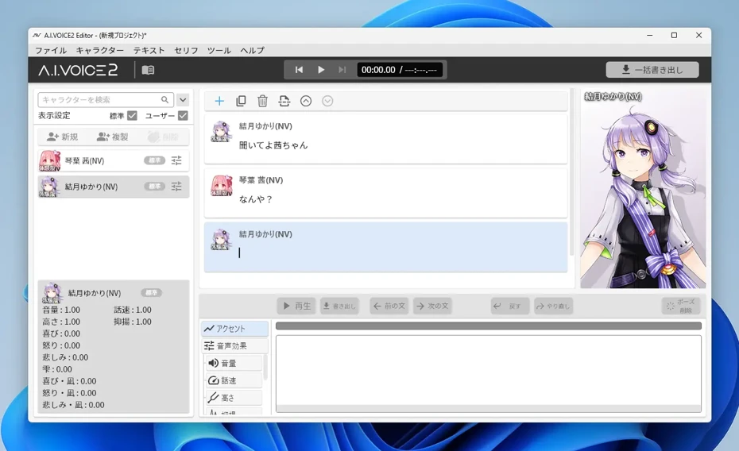739x451 pixels.
Task: Click the empty text line of third 結月ゆかり entry
Action: point(400,252)
